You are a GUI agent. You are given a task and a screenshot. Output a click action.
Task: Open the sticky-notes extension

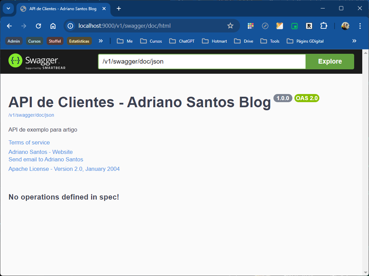point(280,26)
